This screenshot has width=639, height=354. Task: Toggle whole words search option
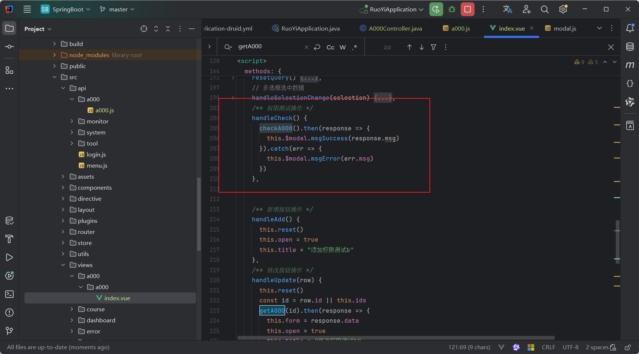(342, 47)
